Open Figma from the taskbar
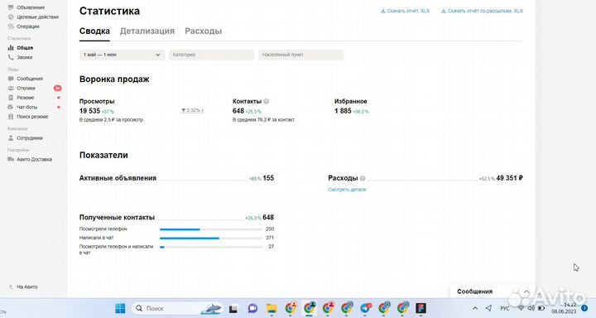 (421, 308)
